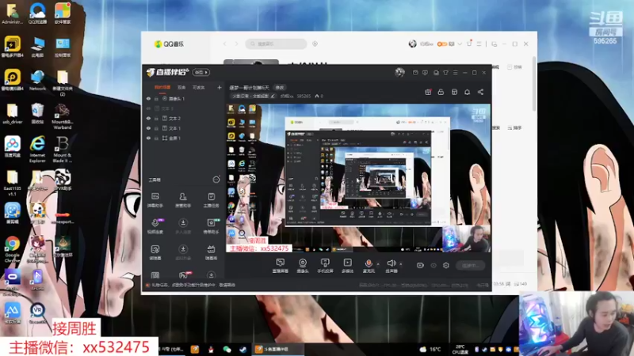Screen dimensions: 634x356
Task: Click the multimedia source icon in bottom toolbar
Action: click(x=347, y=263)
